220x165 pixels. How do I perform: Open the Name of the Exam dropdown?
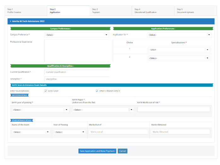pos(31,132)
